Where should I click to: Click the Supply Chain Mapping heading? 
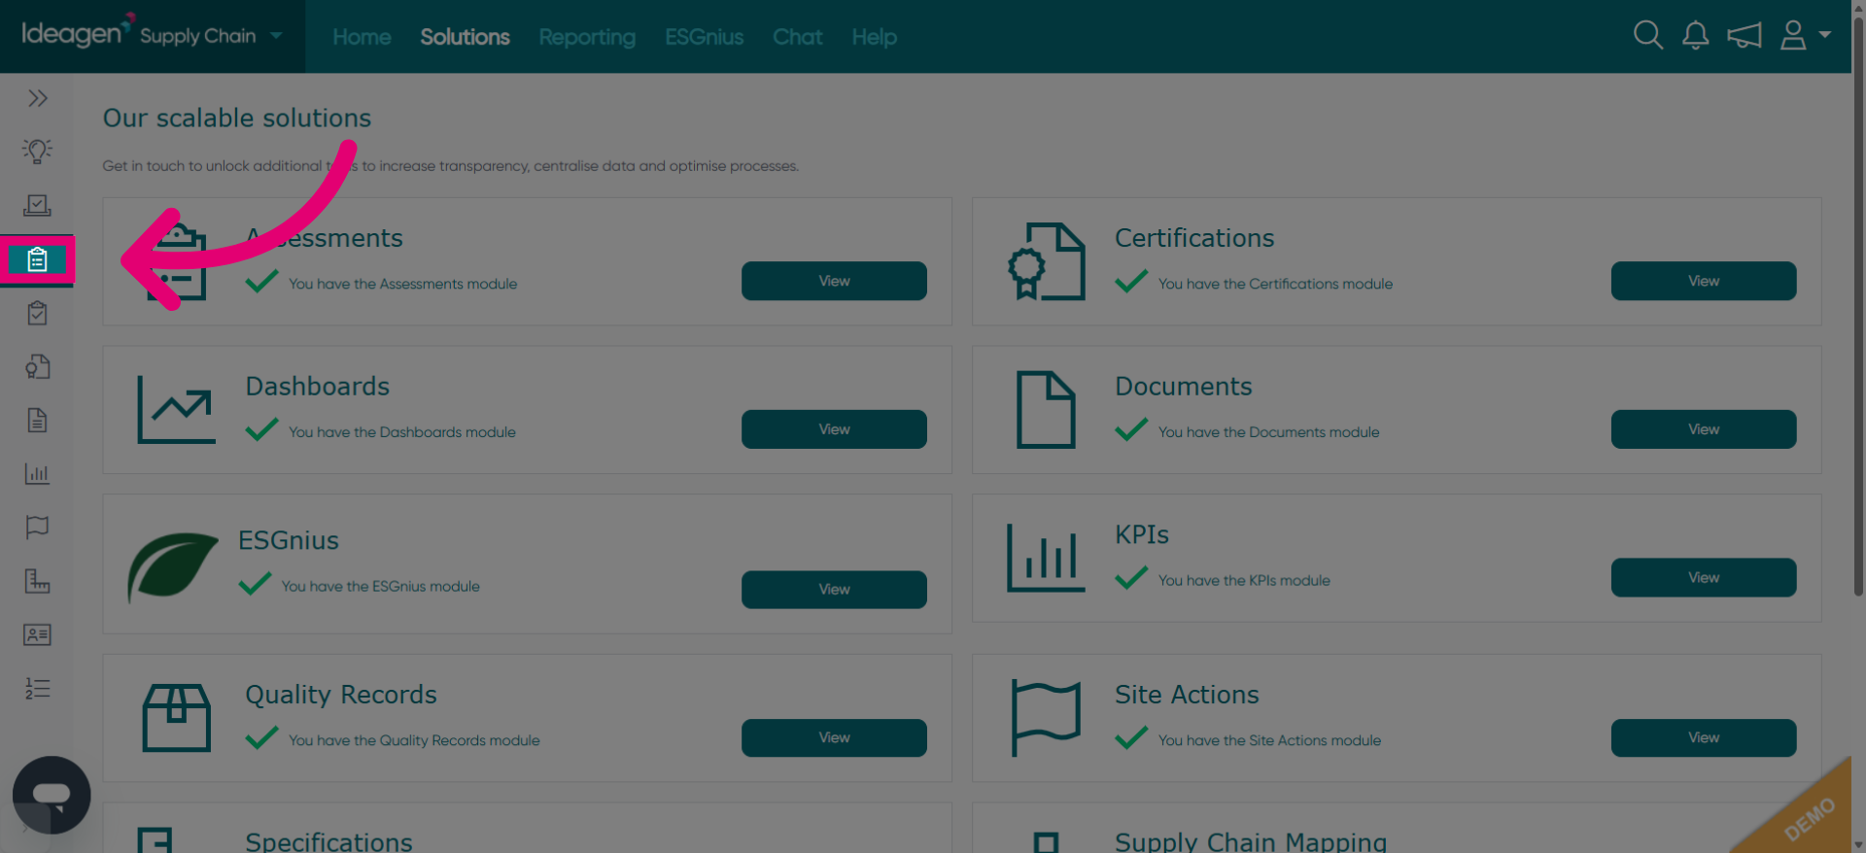tap(1251, 841)
